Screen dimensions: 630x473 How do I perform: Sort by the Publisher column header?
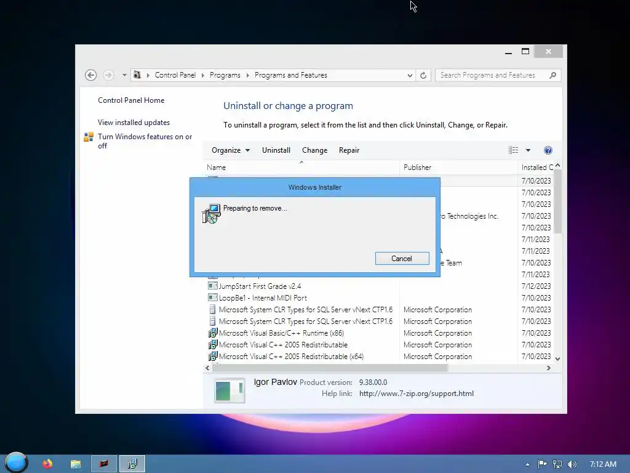click(458, 168)
